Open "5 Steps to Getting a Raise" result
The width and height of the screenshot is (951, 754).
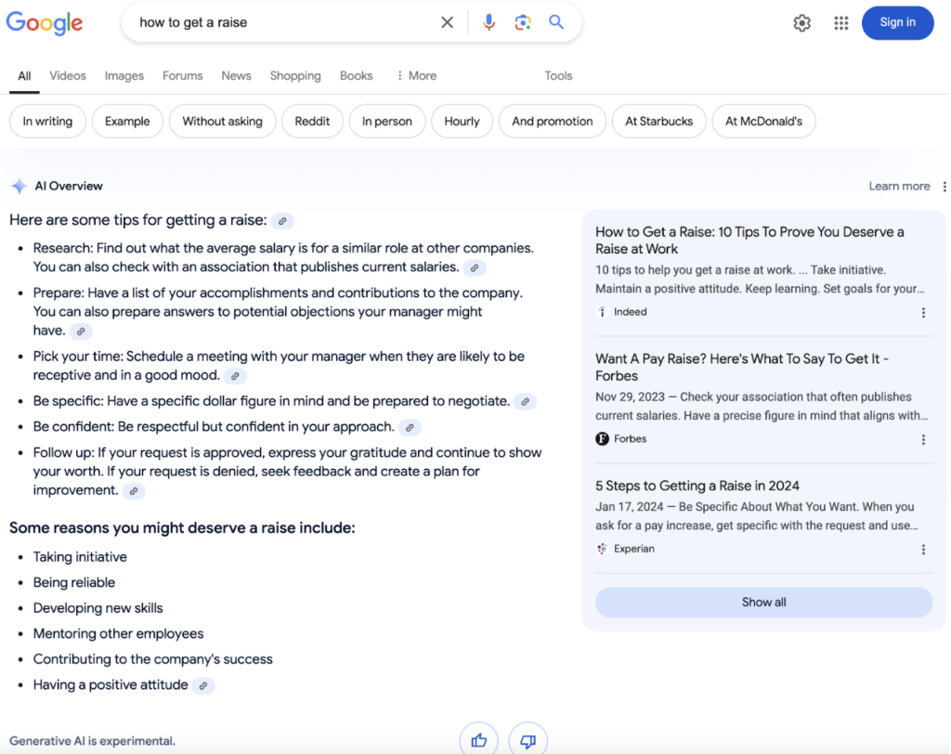697,486
